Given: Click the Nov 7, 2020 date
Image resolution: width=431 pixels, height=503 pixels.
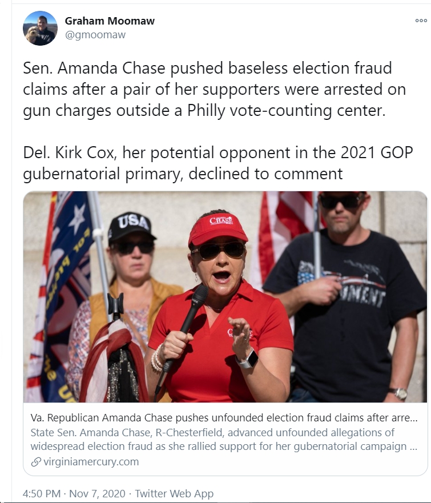Looking at the screenshot, I should click(97, 493).
